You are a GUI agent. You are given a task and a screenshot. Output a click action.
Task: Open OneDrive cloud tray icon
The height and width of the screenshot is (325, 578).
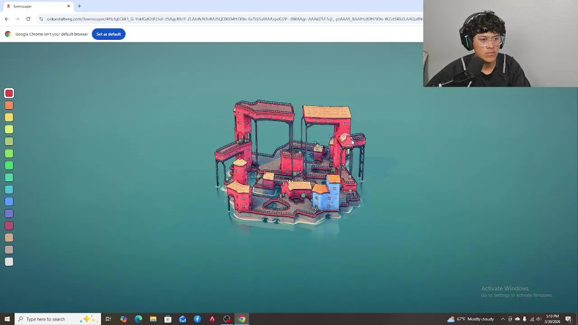[517, 319]
